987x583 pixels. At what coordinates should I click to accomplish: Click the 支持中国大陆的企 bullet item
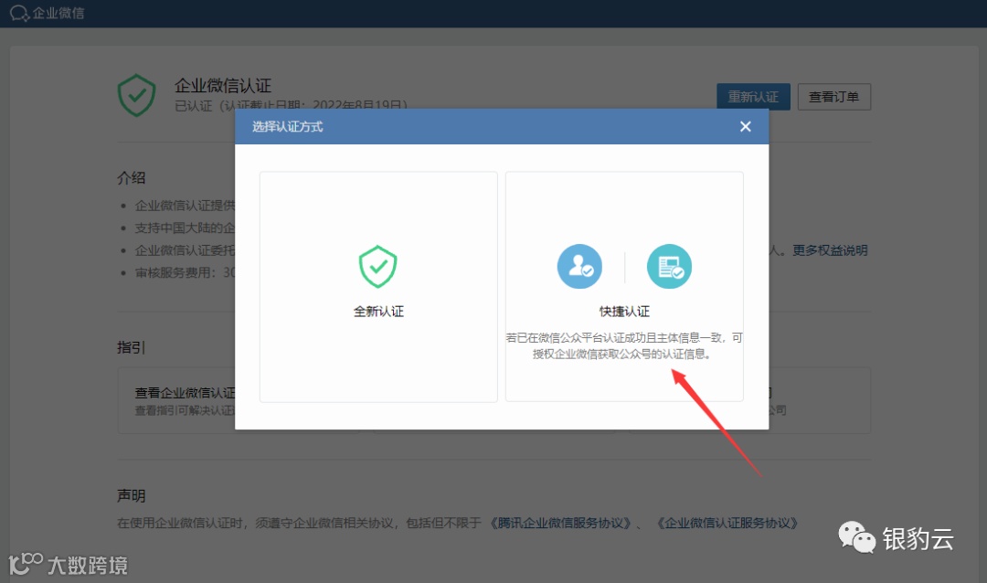[185, 228]
